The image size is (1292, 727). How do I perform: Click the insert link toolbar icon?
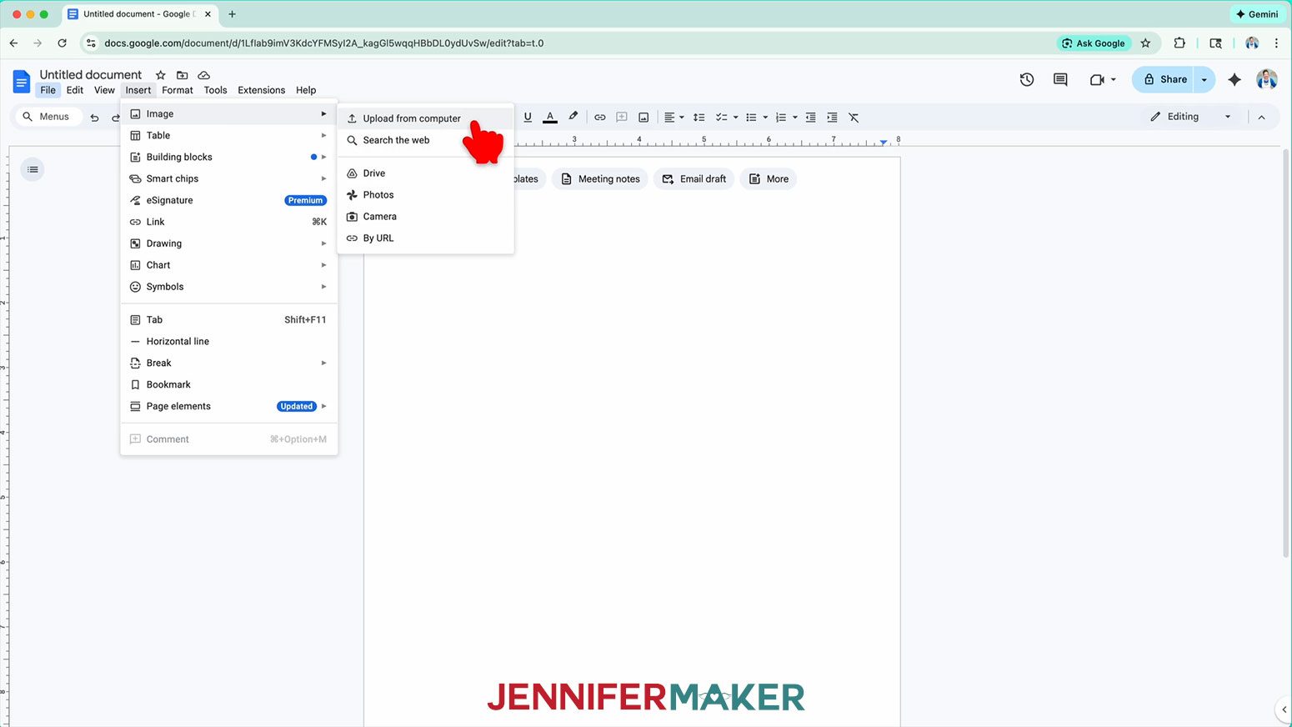(x=599, y=118)
